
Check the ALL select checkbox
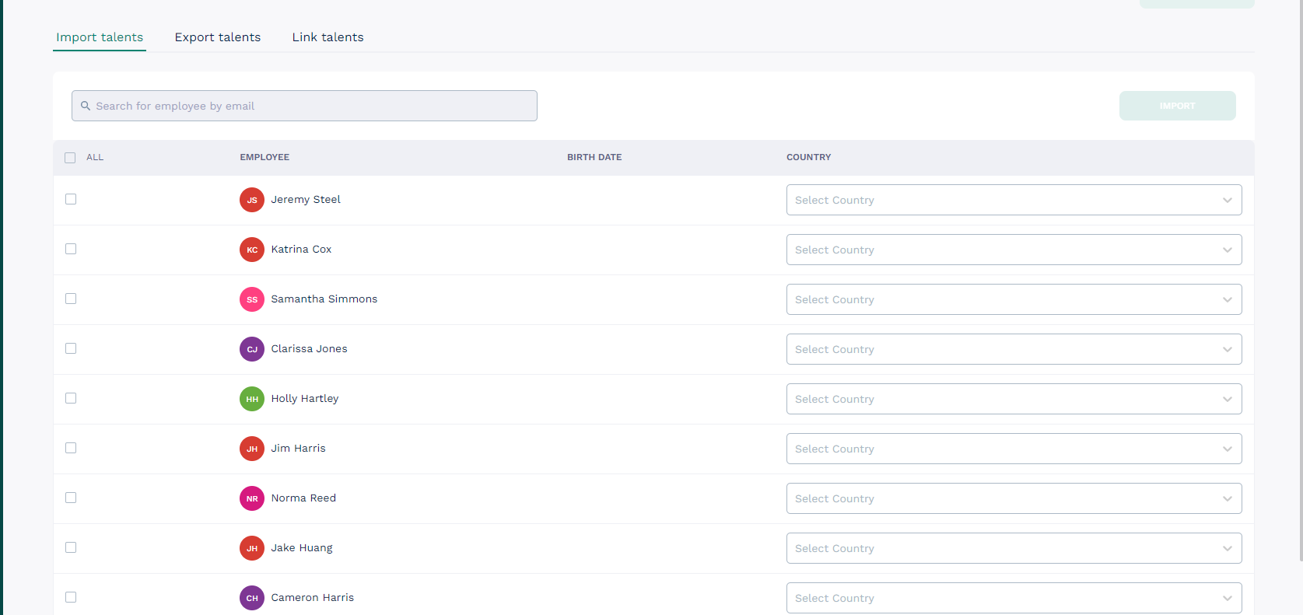(70, 158)
